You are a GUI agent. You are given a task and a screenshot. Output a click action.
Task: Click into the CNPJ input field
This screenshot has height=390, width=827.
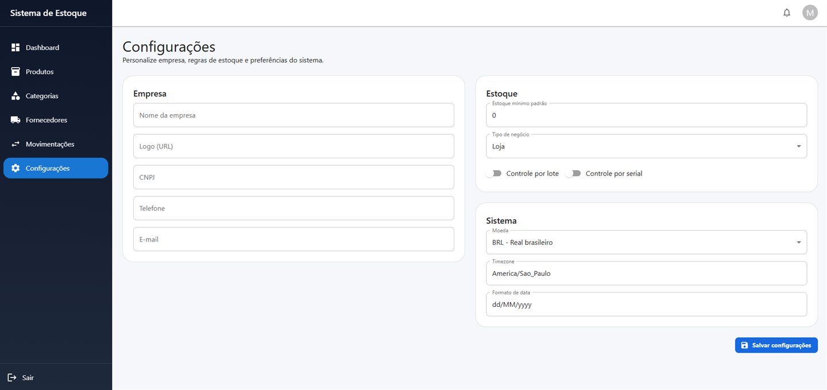293,177
